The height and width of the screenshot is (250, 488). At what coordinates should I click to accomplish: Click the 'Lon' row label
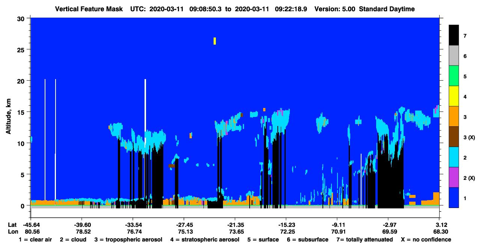(13, 232)
